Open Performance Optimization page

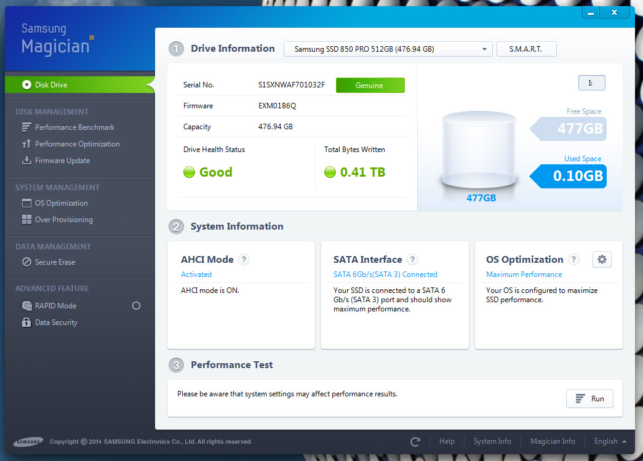pos(78,144)
